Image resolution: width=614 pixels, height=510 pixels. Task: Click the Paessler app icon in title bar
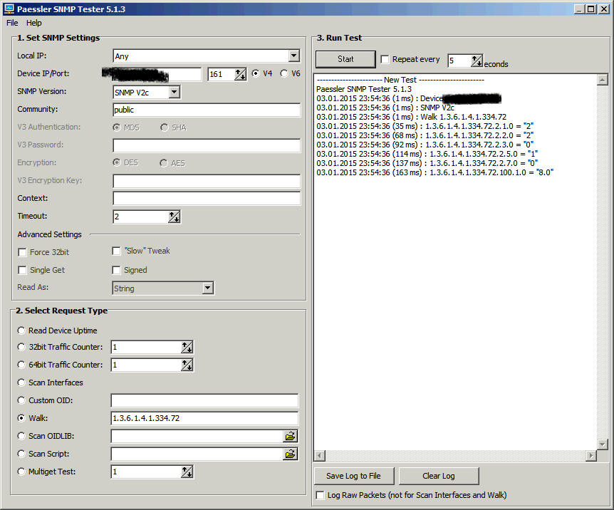point(9,9)
